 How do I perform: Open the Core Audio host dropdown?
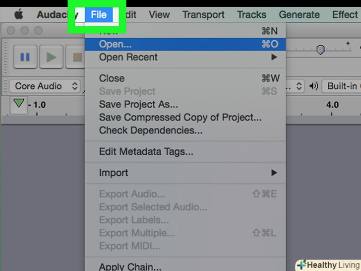45,86
